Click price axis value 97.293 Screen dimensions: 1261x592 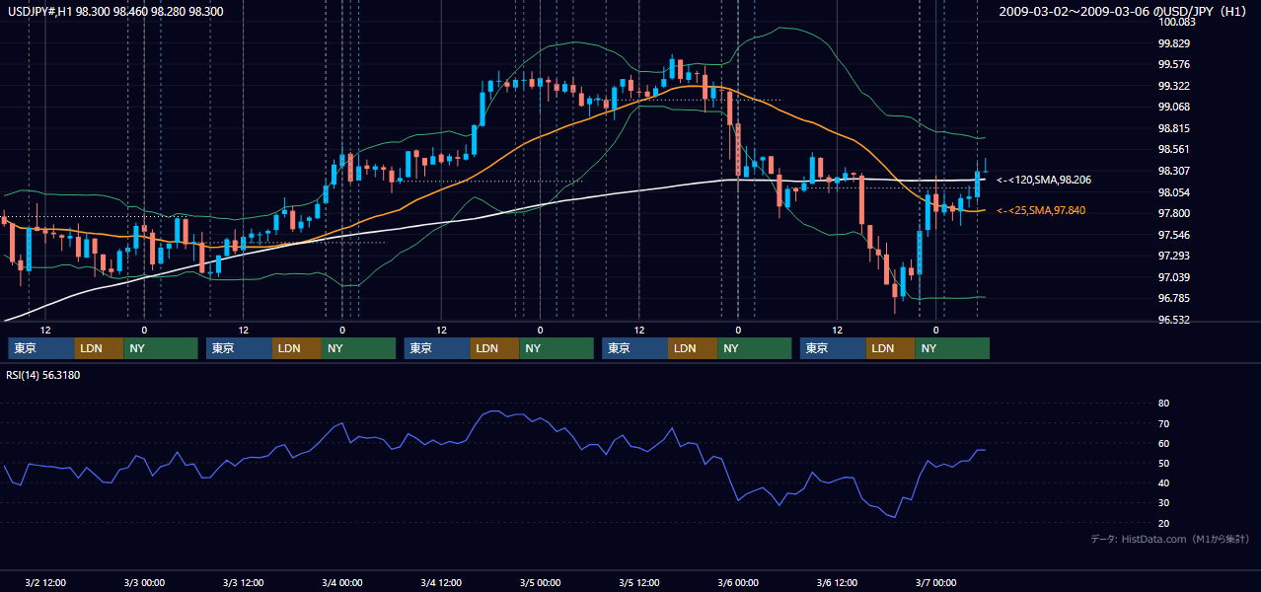pos(1173,256)
